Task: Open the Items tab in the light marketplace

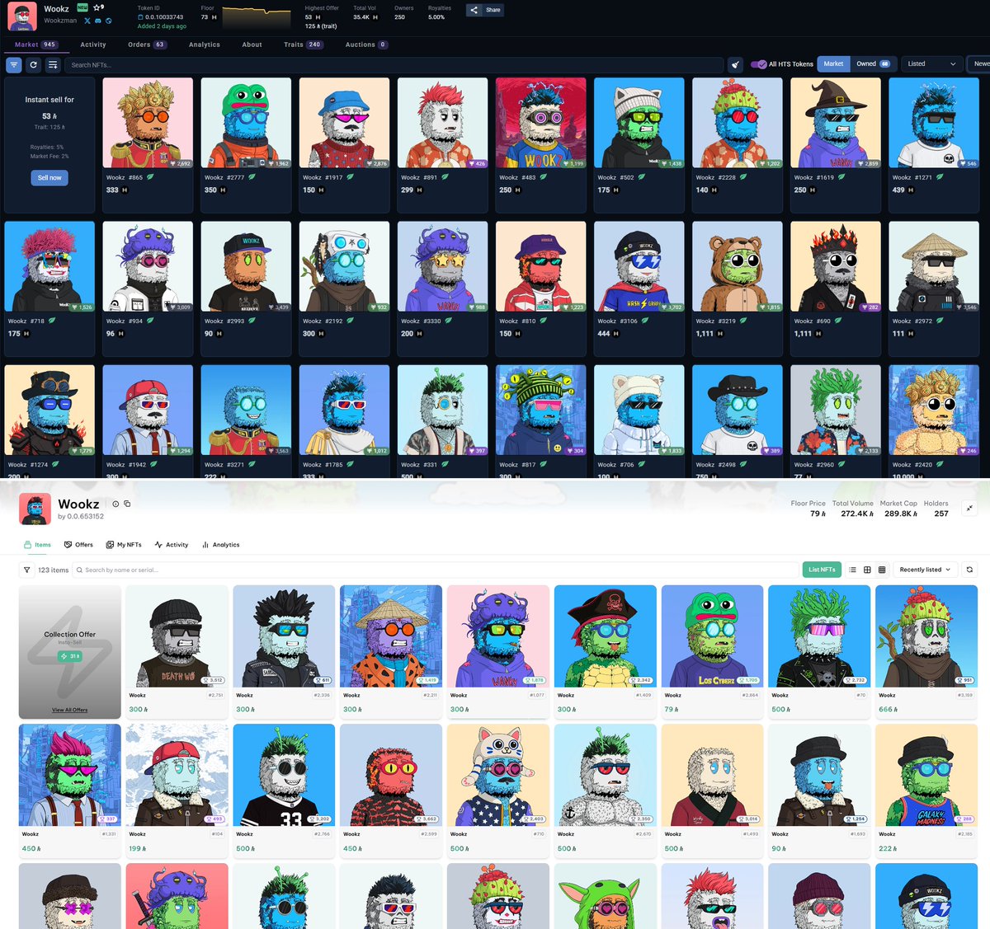Action: (37, 545)
